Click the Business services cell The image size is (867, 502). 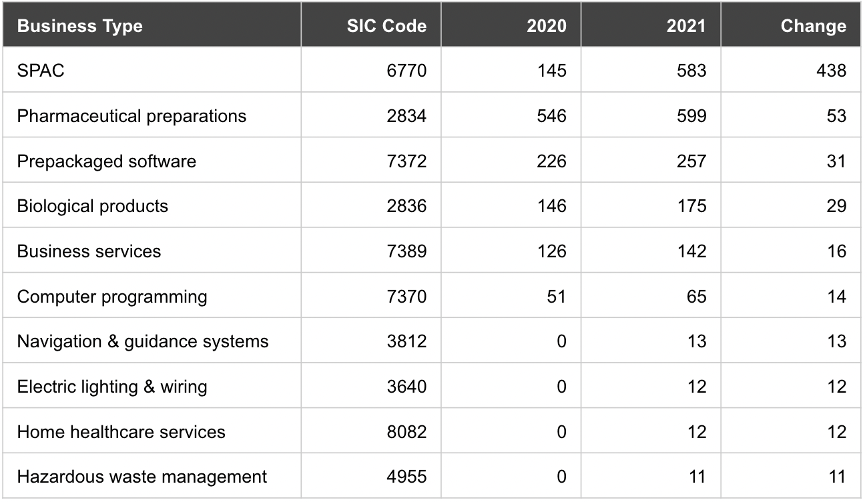tap(89, 251)
